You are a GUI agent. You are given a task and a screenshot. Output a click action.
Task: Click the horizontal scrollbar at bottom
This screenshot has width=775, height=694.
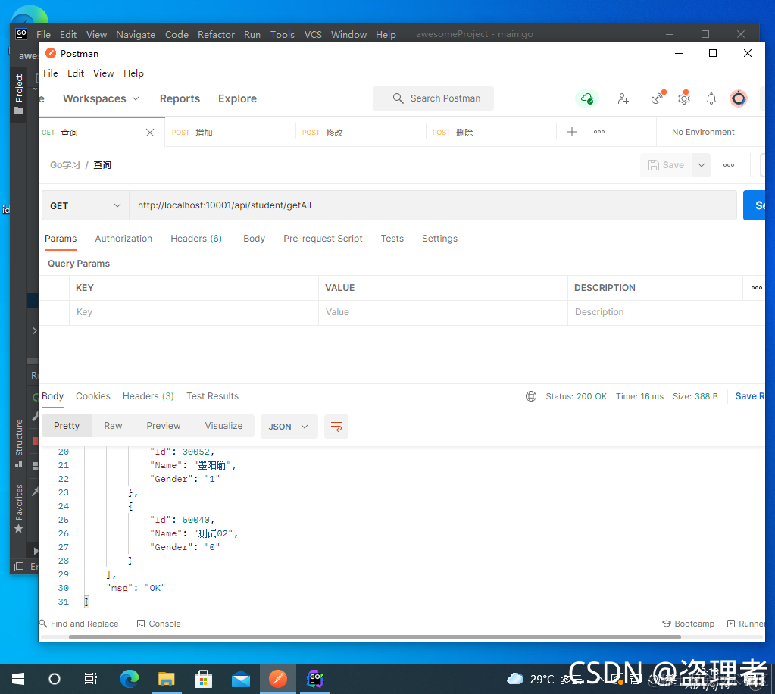coord(375,637)
